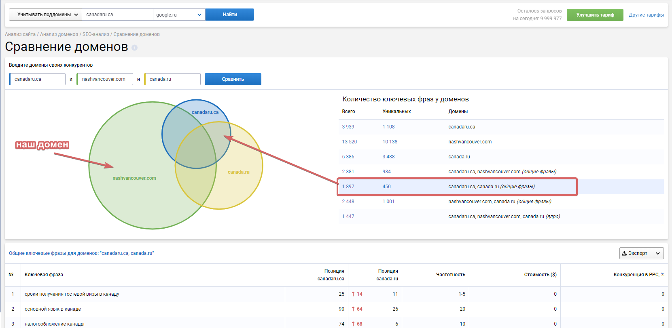Click unique count 934
Screen dimensions: 672x328
point(387,172)
